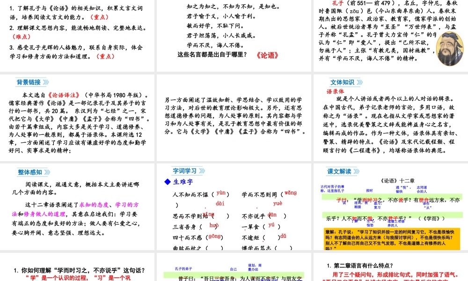Open the 课文解读 section heading
The width and height of the screenshot is (468, 281).
[x=339, y=171]
